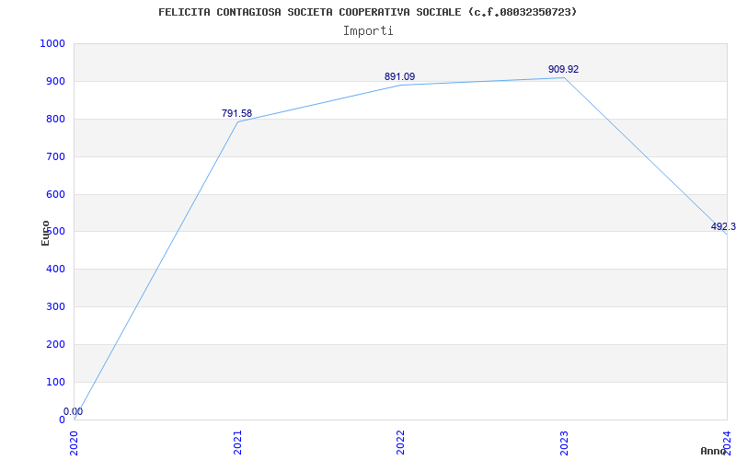Select the 791.58 data point label
The height and width of the screenshot is (460, 736).
pos(237,113)
